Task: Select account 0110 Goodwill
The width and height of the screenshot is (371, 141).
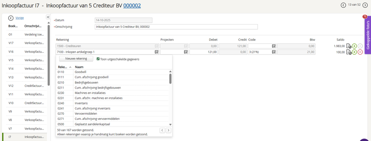Action: [112, 72]
